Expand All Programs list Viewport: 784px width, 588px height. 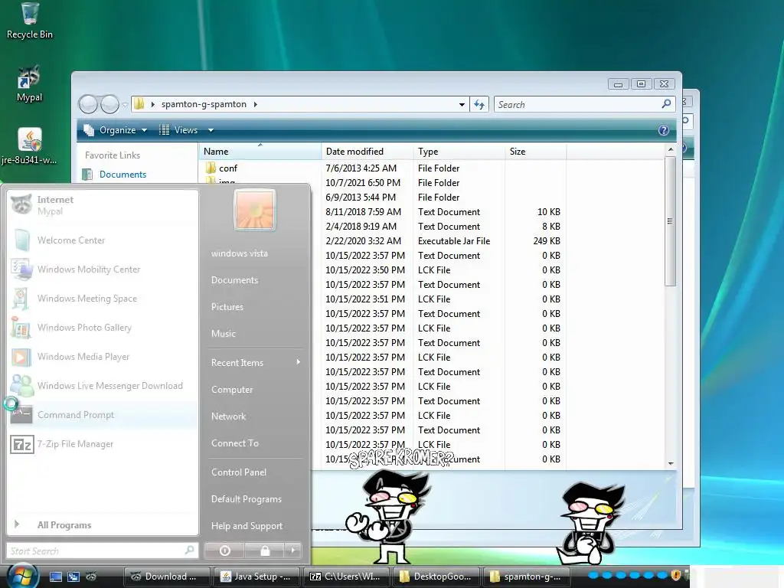[103, 525]
